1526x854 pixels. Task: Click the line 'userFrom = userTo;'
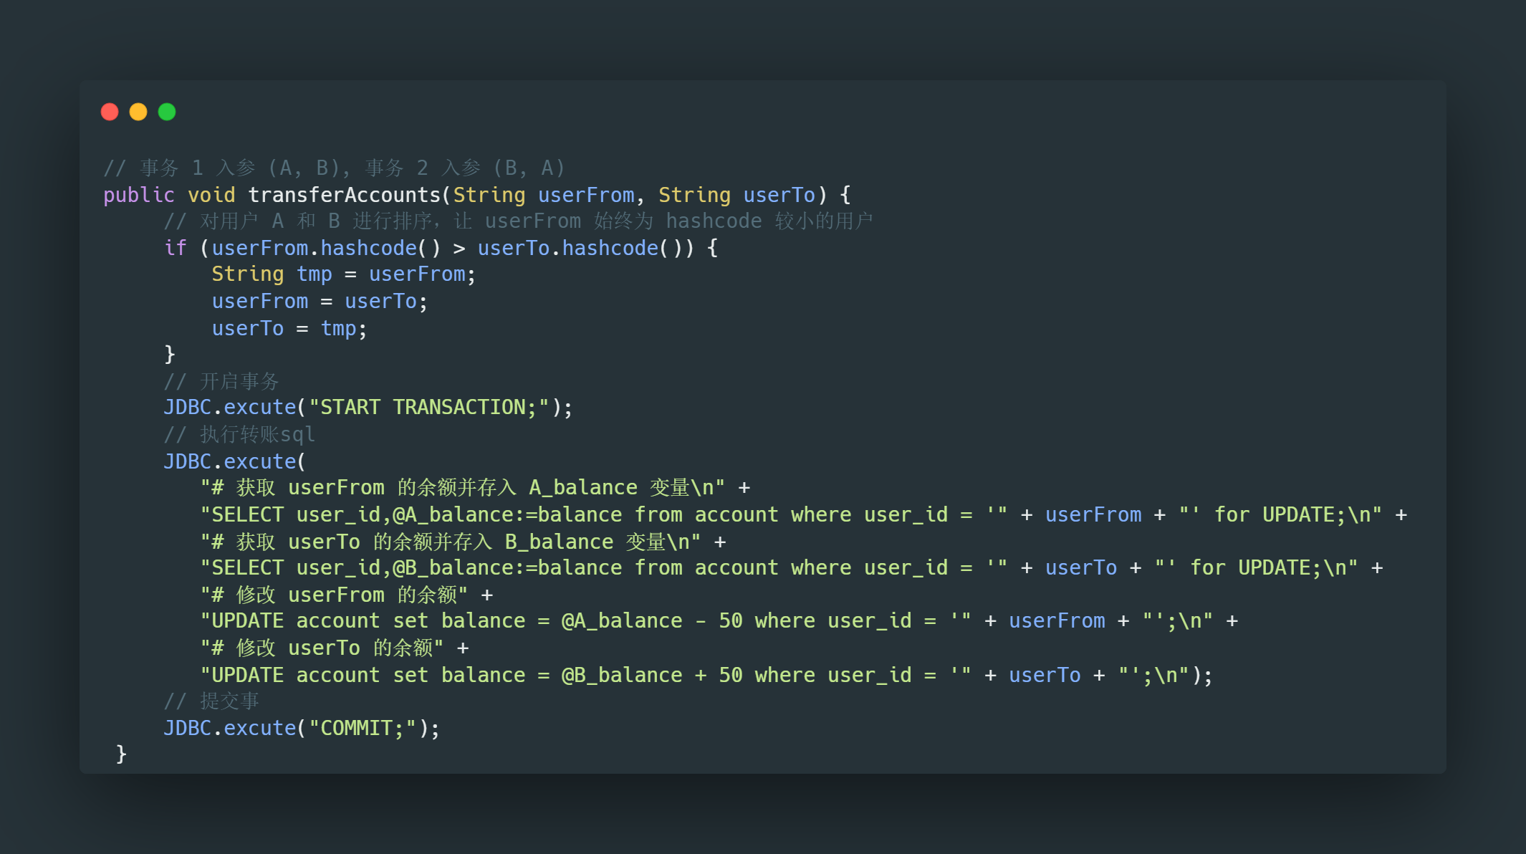[320, 302]
